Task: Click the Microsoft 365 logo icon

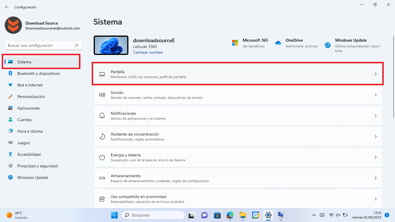Action: pyautogui.click(x=235, y=43)
